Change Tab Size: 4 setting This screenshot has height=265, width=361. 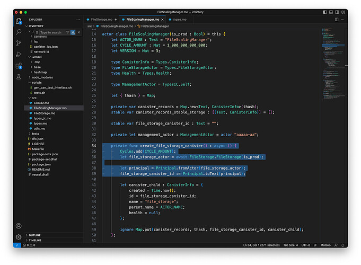click(x=290, y=245)
